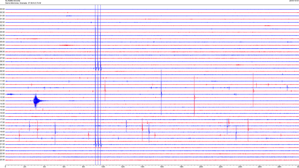This screenshot has height=168, width=299.
Task: Select the 03:00 trace time label
Action: (x=2, y=29)
